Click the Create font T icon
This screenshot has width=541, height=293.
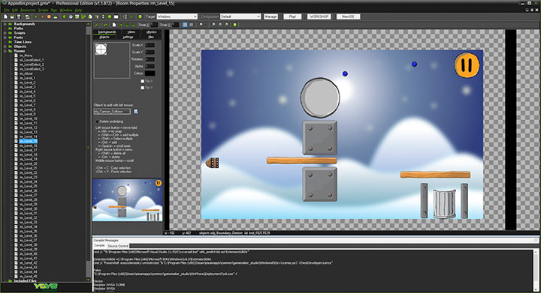97,16
